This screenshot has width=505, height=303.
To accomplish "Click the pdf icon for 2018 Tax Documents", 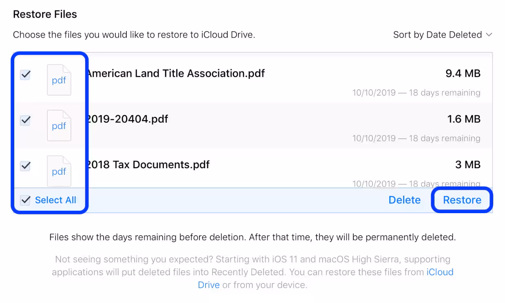I will click(59, 171).
